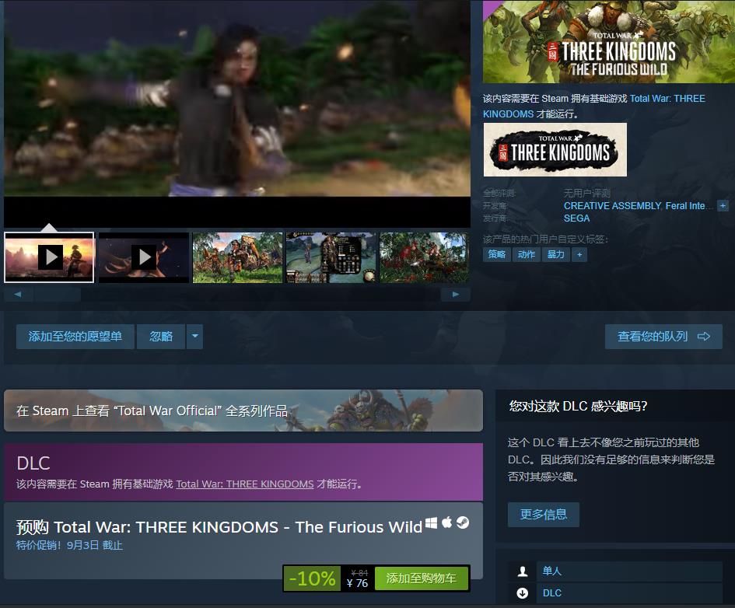Image resolution: width=735 pixels, height=608 pixels.
Task: Add the DLC to your wishlist
Action: [x=75, y=337]
